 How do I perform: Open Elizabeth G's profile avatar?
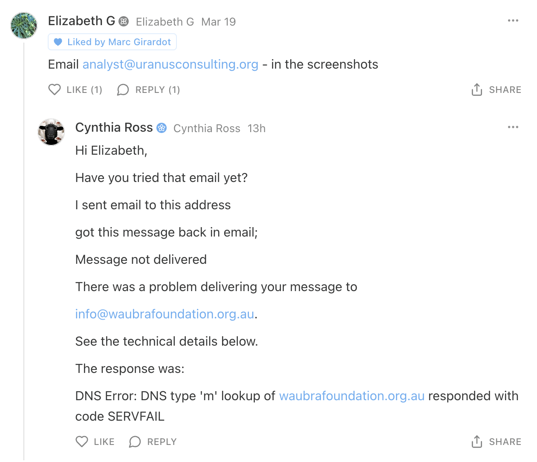24,26
